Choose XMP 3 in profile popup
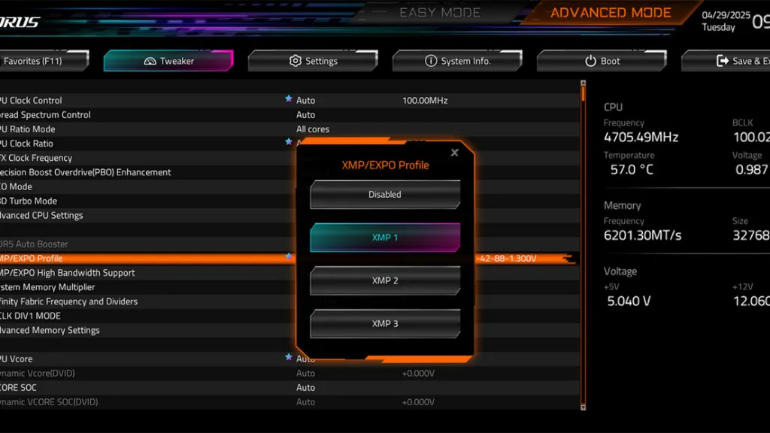The height and width of the screenshot is (433, 770). pyautogui.click(x=385, y=323)
